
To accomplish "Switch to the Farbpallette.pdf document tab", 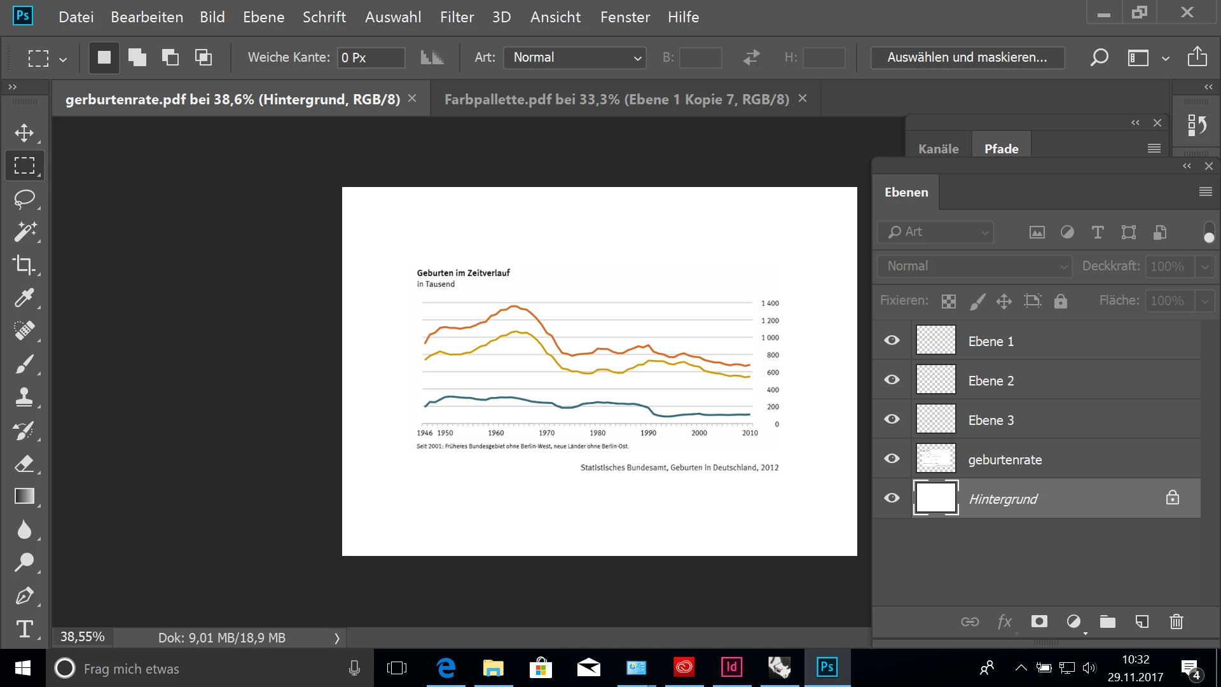I will pos(616,99).
